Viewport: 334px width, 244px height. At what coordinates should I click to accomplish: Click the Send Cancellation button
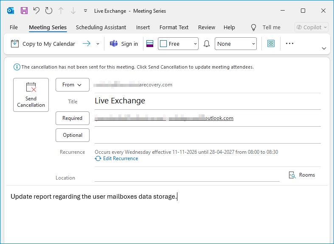pos(31,95)
